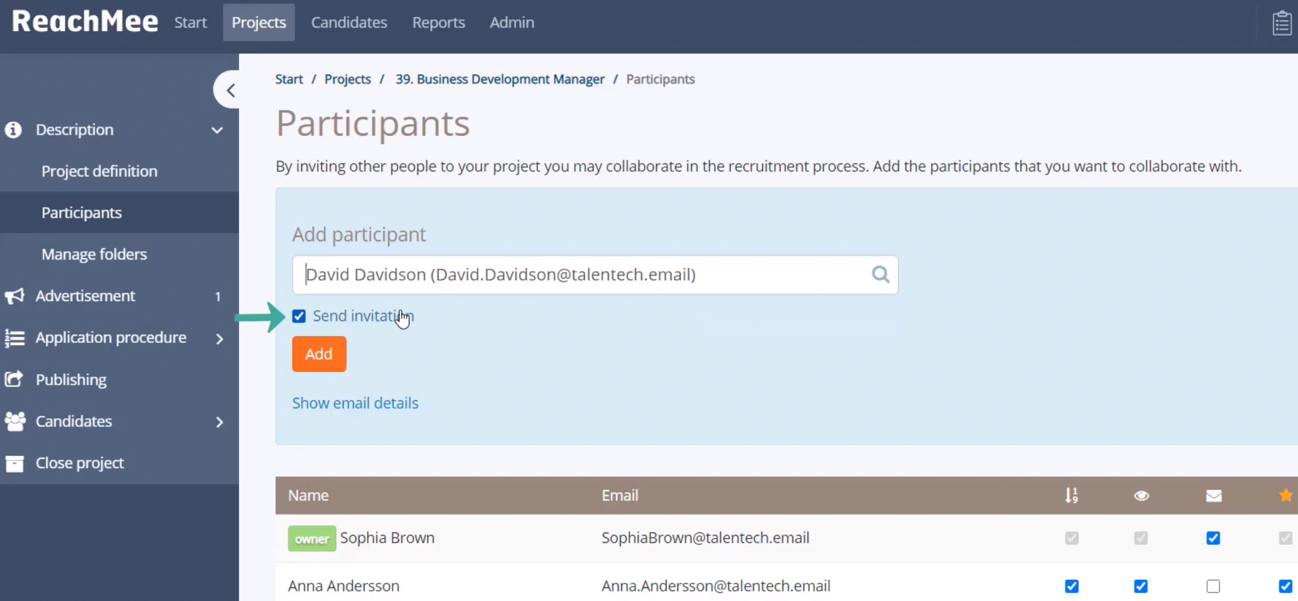Click the Advertisement count badge 1
The image size is (1298, 601).
point(218,297)
